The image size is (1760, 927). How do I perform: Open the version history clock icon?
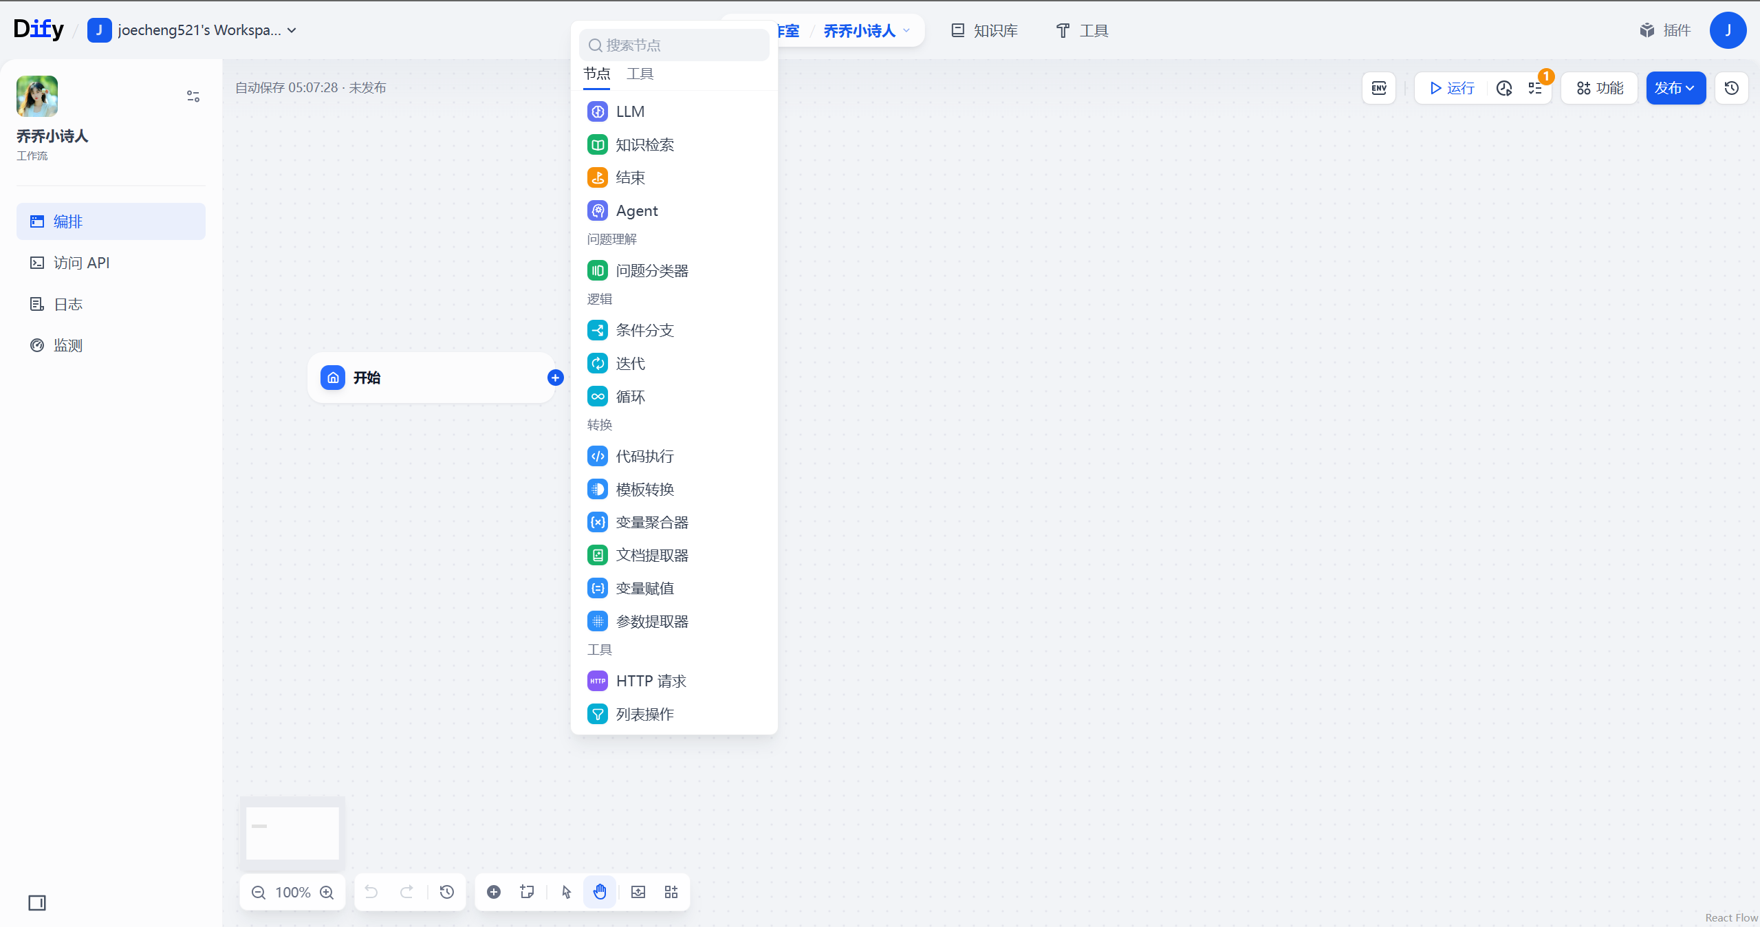pos(1731,88)
